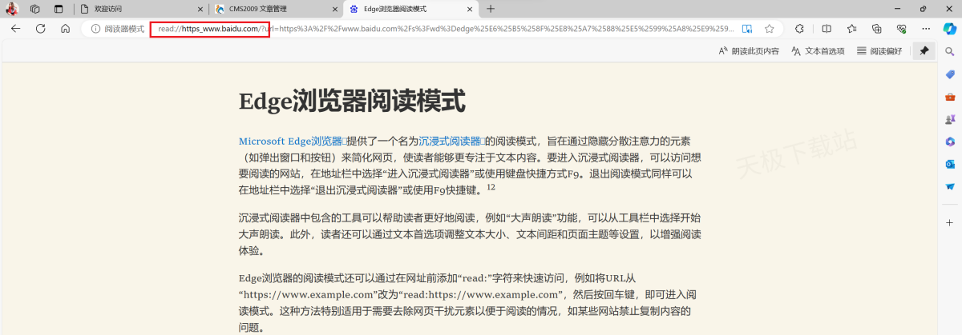The height and width of the screenshot is (335, 962).
Task: Open 阅读偏好 reading preferences
Action: [879, 51]
